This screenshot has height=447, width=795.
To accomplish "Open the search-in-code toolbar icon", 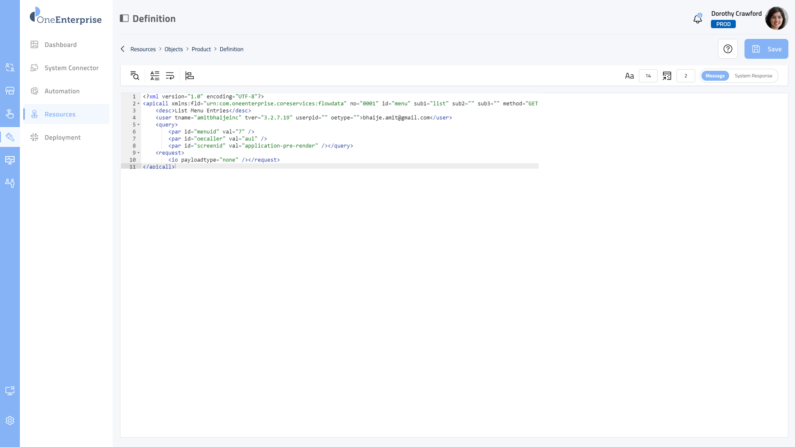I will tap(135, 76).
